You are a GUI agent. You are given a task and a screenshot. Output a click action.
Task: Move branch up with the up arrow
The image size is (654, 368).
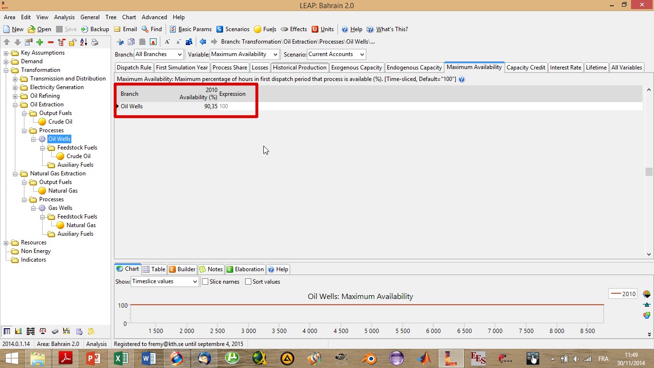(x=7, y=42)
